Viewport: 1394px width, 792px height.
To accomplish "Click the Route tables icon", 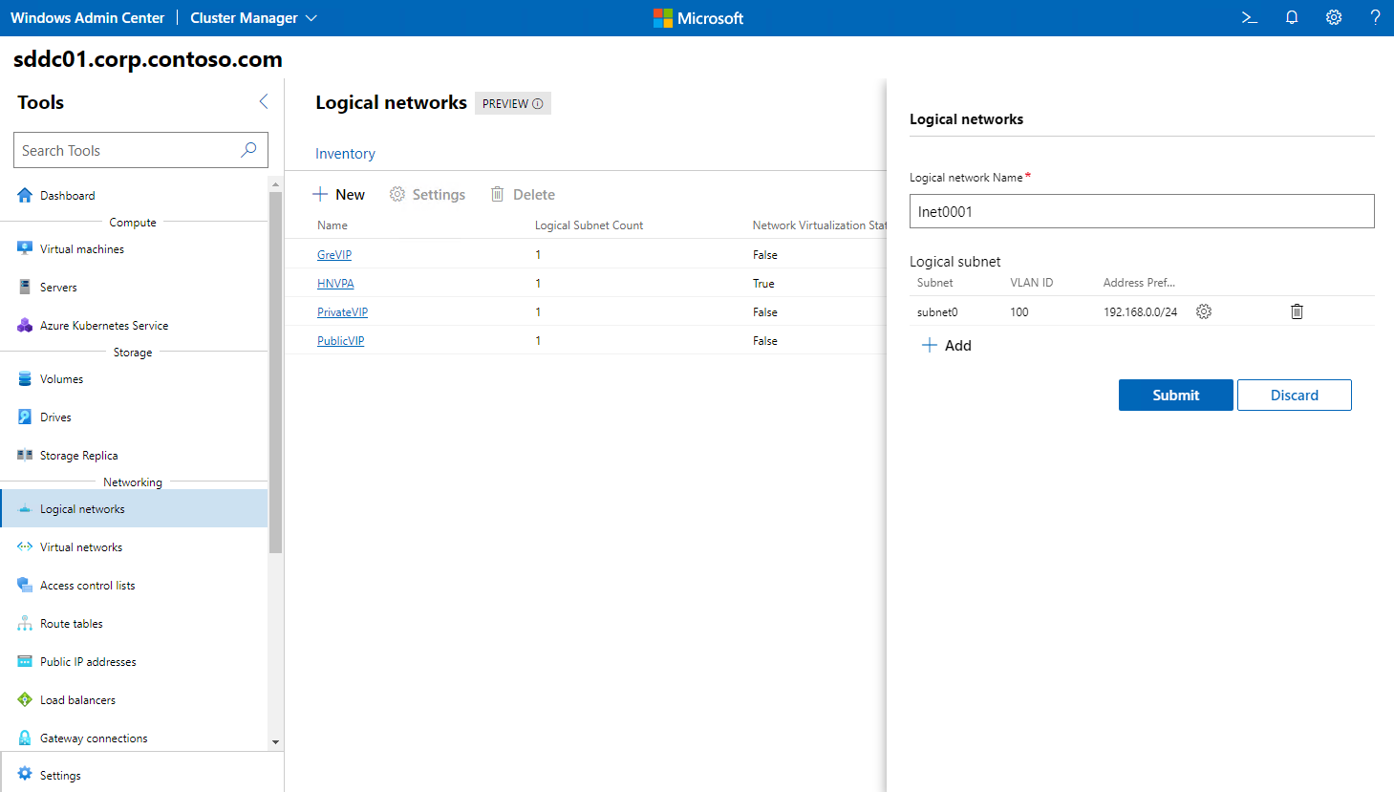I will pos(25,623).
